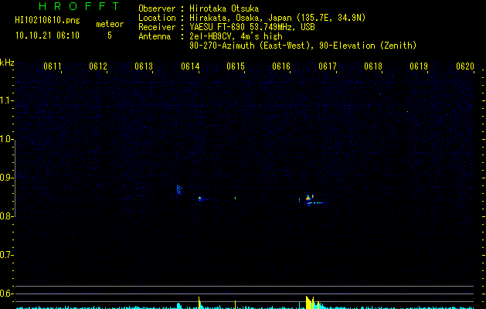Click the 0.9 kHz frequency label
The width and height of the screenshot is (486, 309).
coord(6,178)
